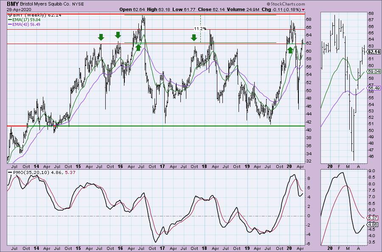Click the red 5.37 value in PMO legend
The image size is (382, 252).
pyautogui.click(x=70, y=172)
